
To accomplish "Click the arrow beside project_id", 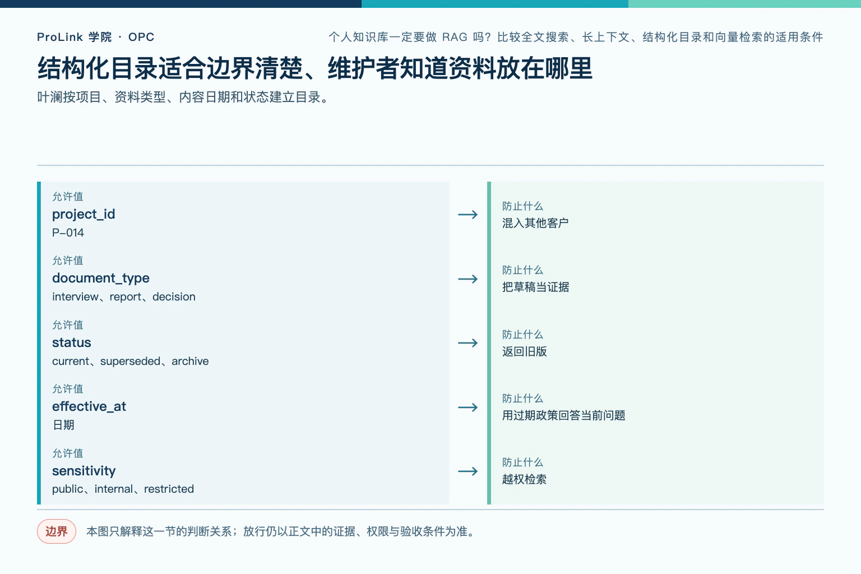I will (x=468, y=215).
